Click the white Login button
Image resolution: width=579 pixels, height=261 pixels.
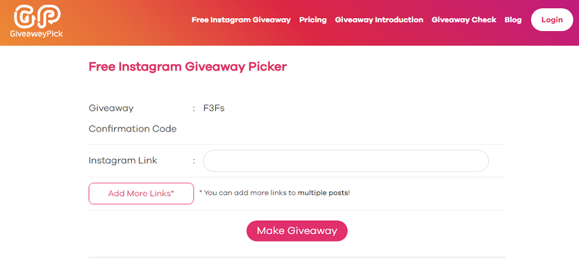click(x=552, y=20)
